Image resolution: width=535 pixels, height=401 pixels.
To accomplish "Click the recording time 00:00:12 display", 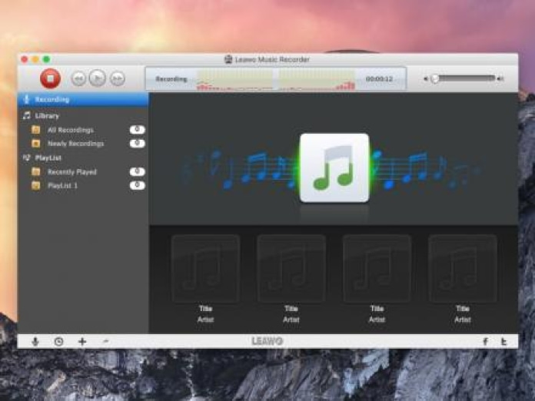I will 379,79.
